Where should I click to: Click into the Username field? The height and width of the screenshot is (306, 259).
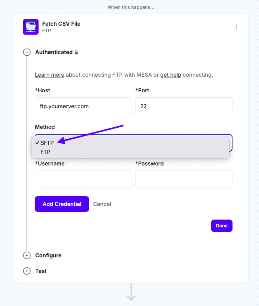tap(83, 179)
